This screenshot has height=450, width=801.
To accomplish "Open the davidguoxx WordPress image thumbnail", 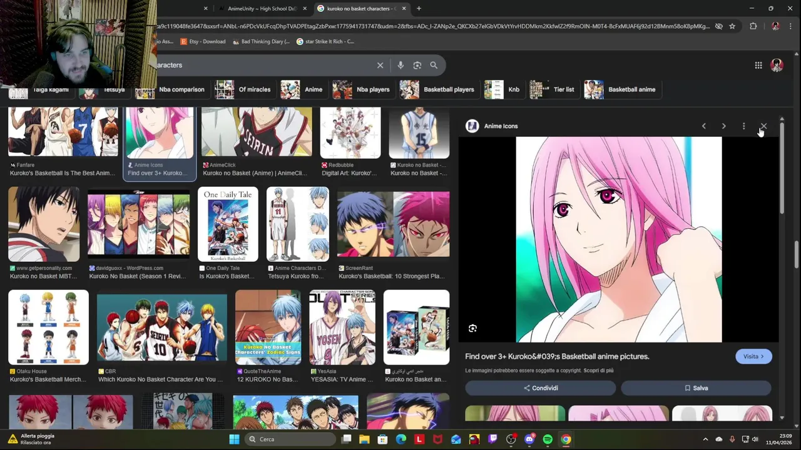I will tap(138, 224).
